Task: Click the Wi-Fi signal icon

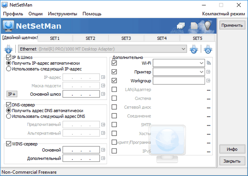Action: pyautogui.click(x=209, y=63)
